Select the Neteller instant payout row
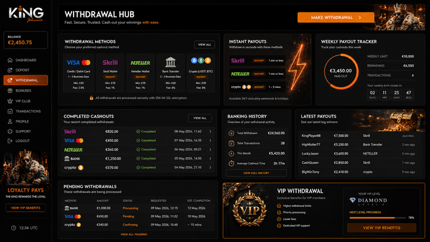430x242 pixels. 257,74
